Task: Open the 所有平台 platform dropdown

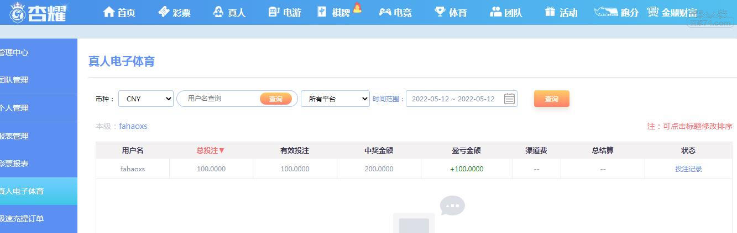Action: tap(335, 99)
